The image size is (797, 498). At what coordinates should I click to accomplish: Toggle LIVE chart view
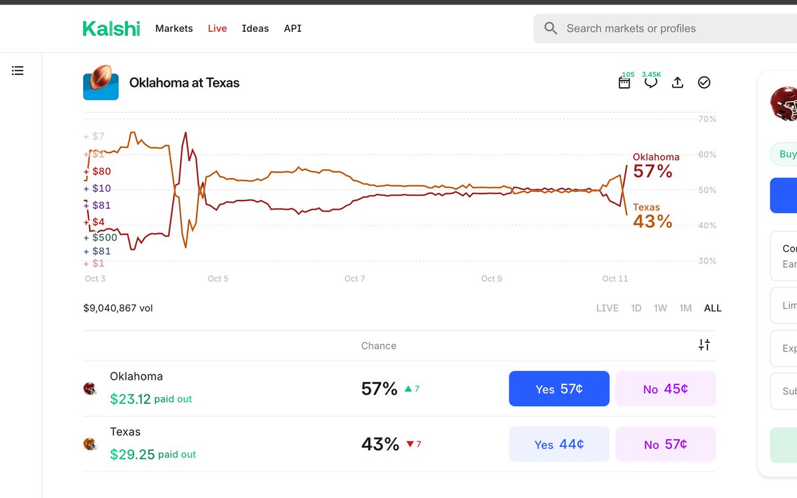607,307
